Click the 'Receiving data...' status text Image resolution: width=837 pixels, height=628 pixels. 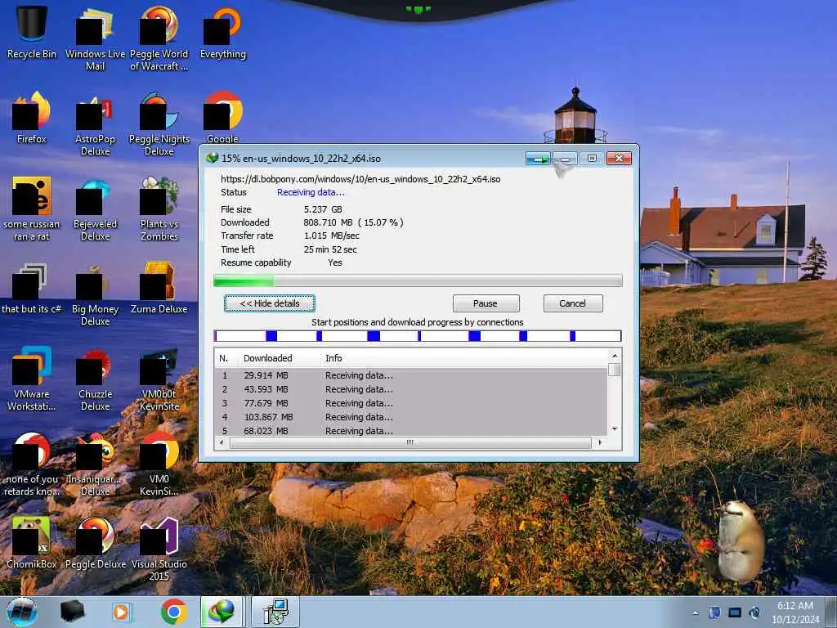pos(311,192)
